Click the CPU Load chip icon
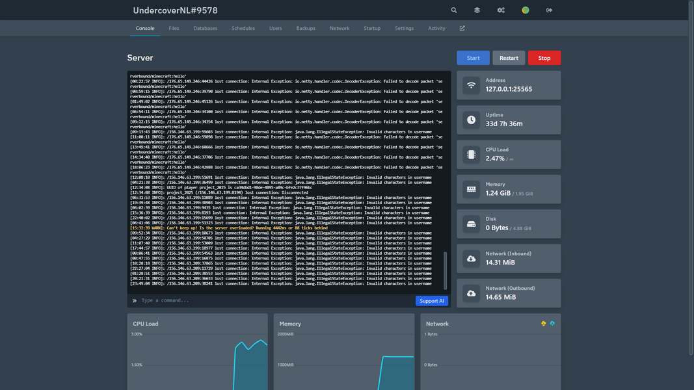694x390 pixels. (472, 154)
